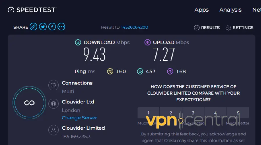Open the Apps menu

click(x=202, y=10)
